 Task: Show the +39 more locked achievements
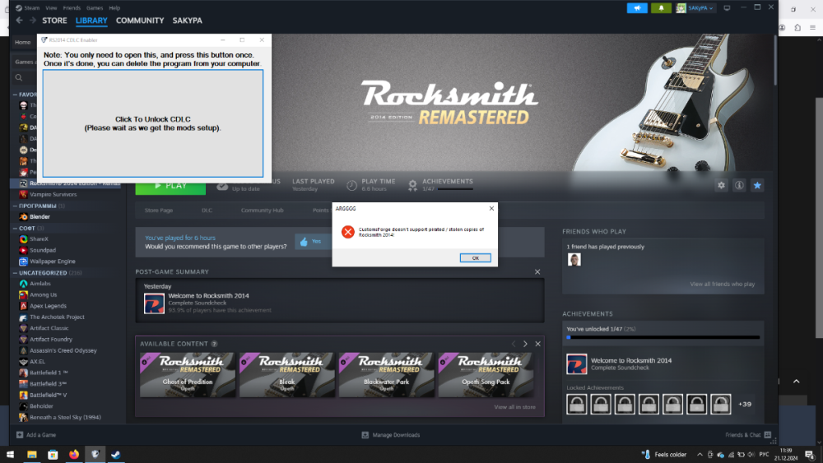745,405
